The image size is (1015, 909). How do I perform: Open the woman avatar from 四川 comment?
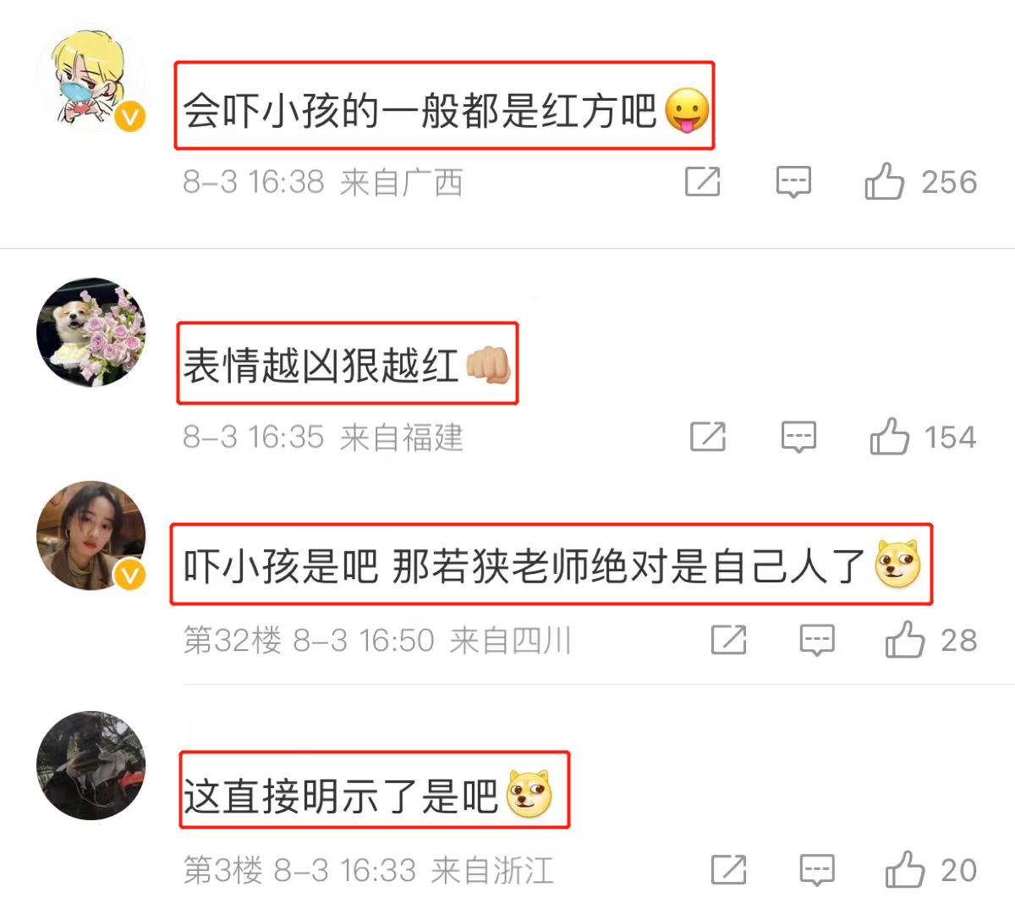[91, 536]
